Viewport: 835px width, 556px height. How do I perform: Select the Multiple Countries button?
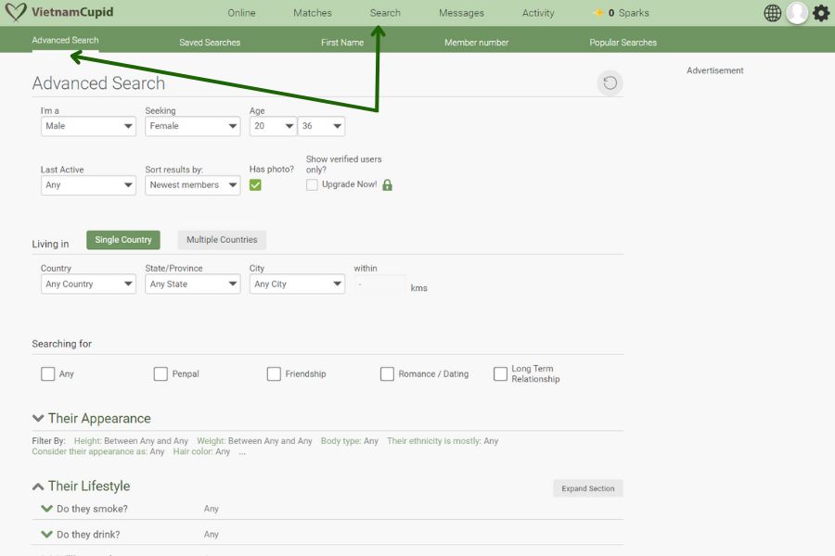click(222, 240)
